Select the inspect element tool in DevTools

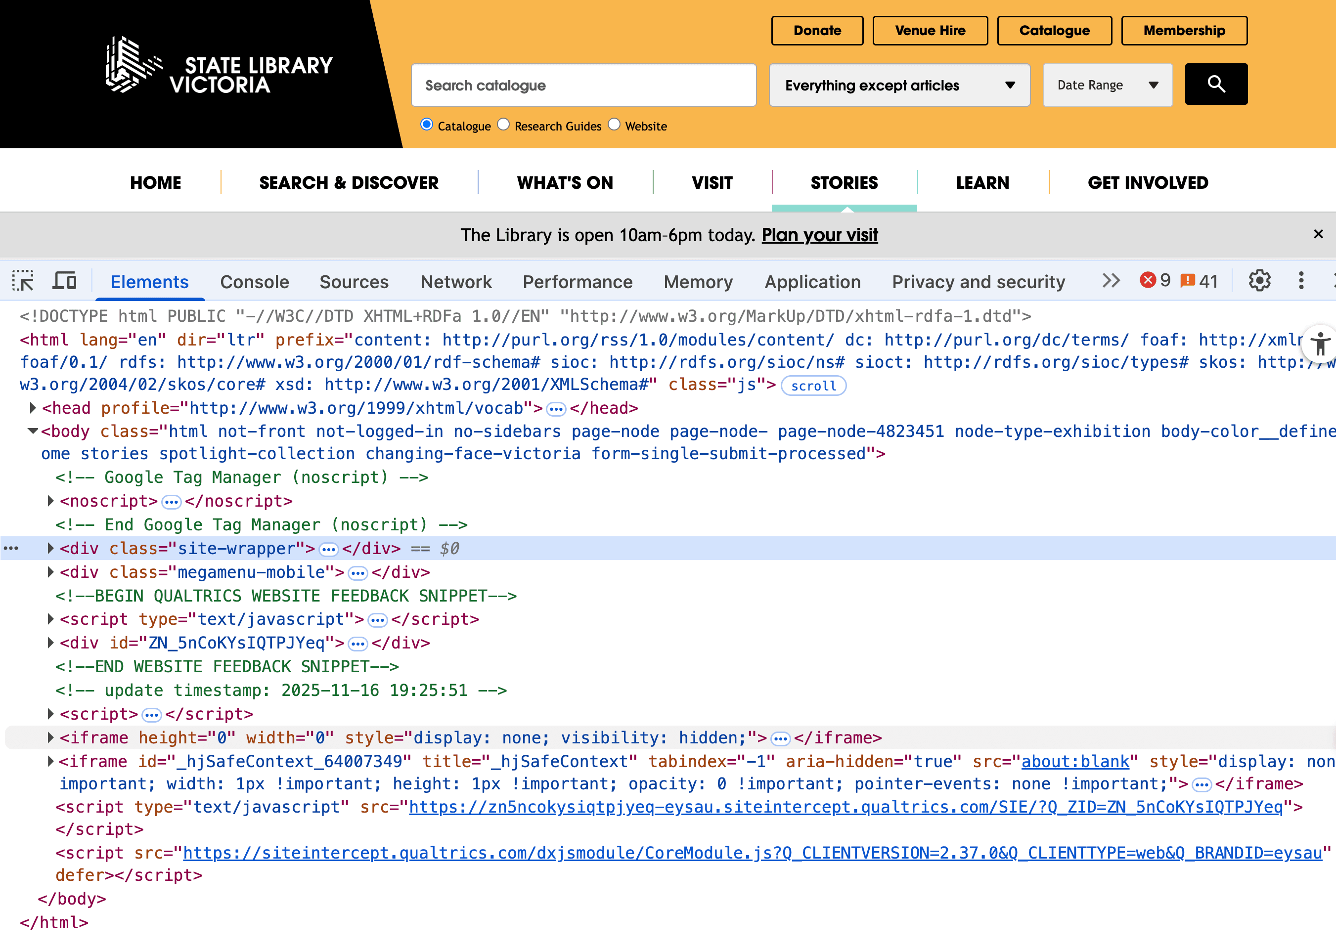click(24, 281)
